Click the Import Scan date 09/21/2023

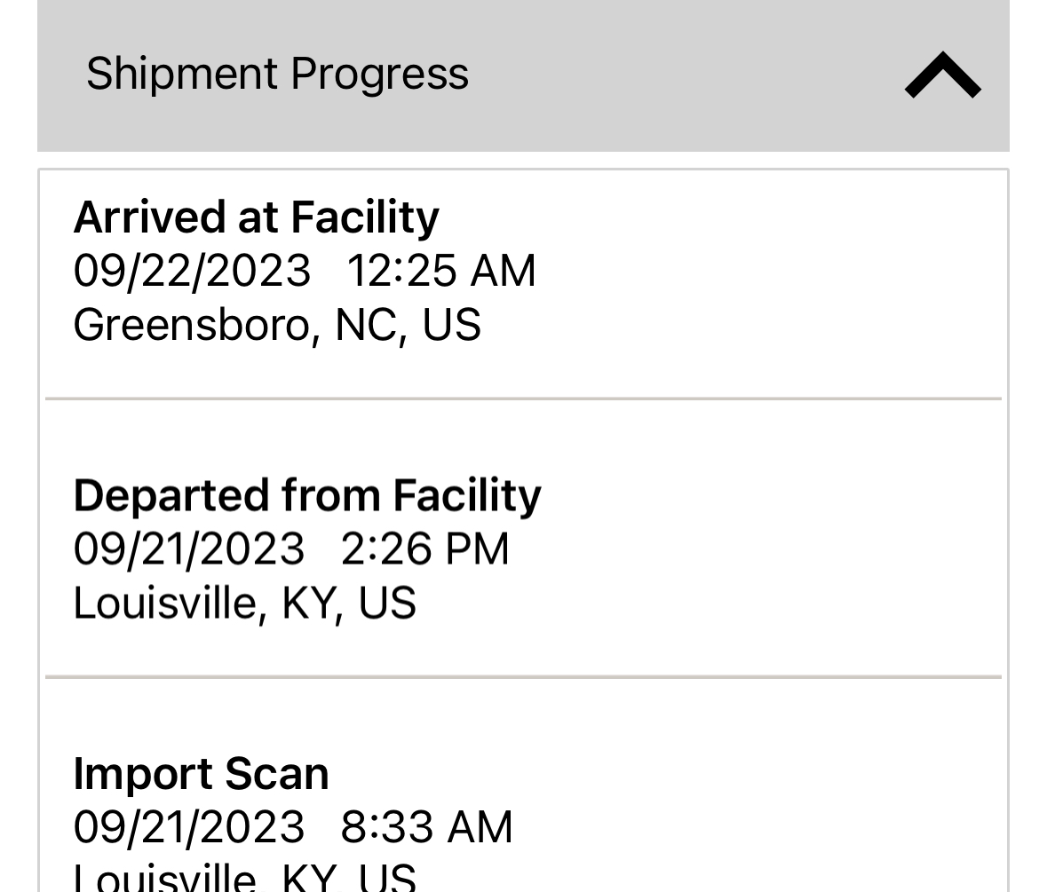click(189, 827)
